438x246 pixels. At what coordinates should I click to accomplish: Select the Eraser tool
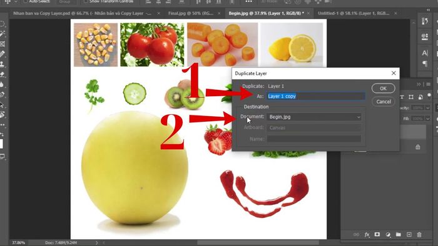[3, 74]
